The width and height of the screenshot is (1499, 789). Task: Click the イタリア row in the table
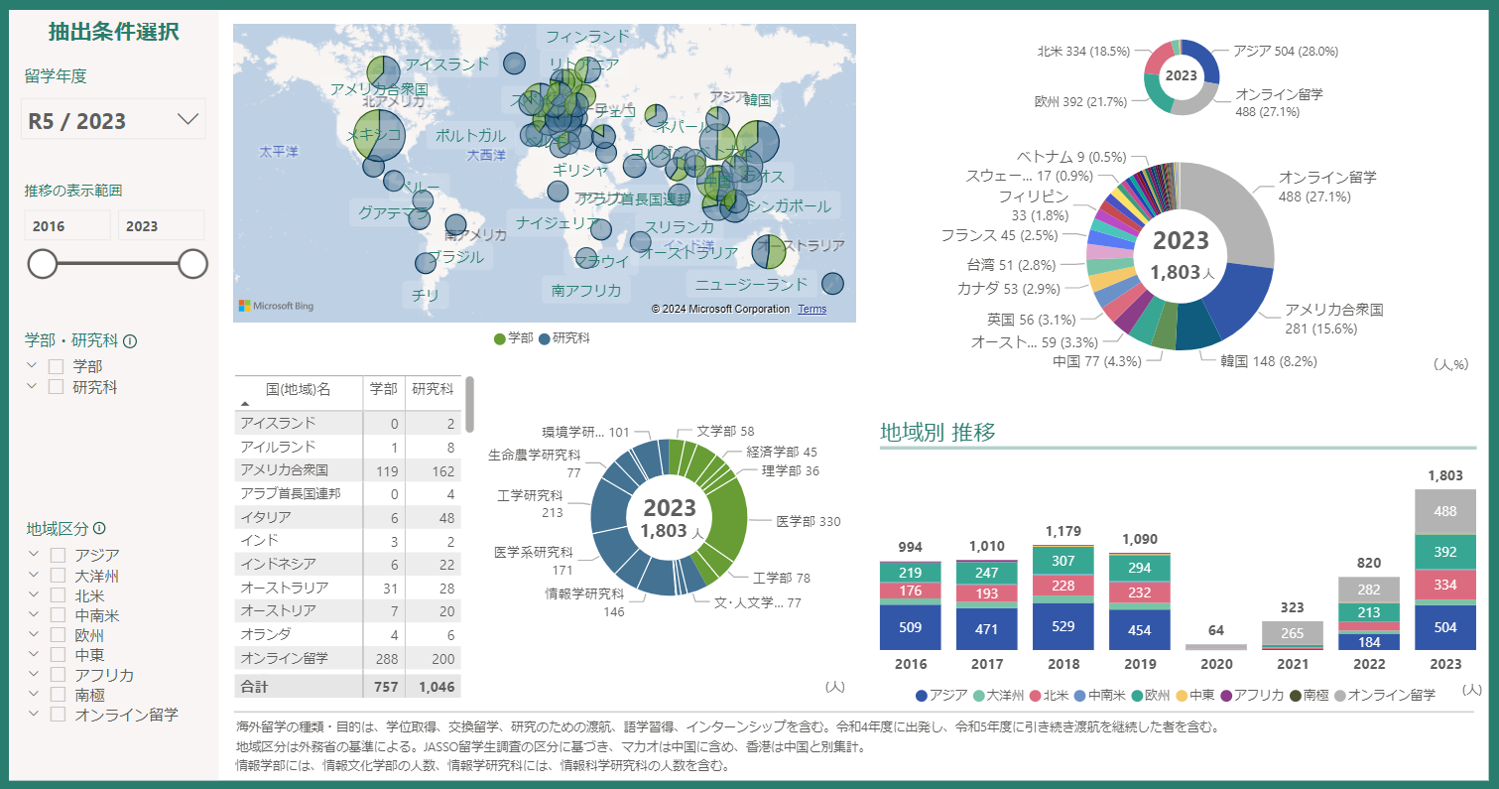(348, 517)
